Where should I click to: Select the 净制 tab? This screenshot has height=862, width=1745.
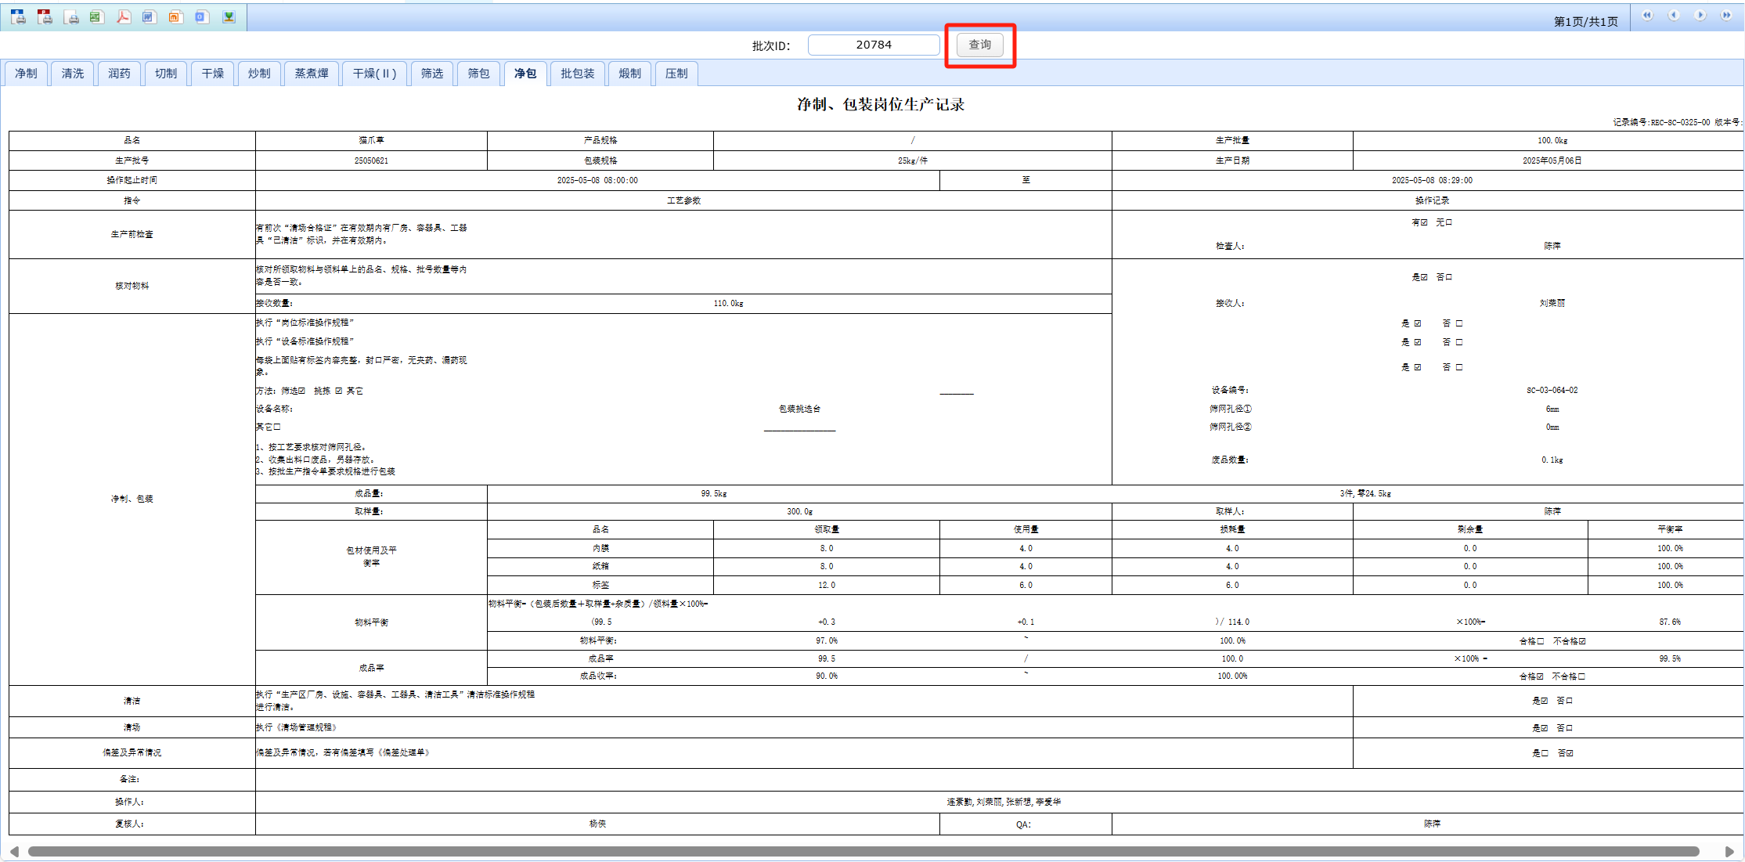(26, 74)
